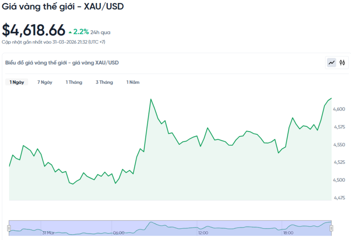
Task: Click the 4,500 price axis label
Action: (x=339, y=180)
